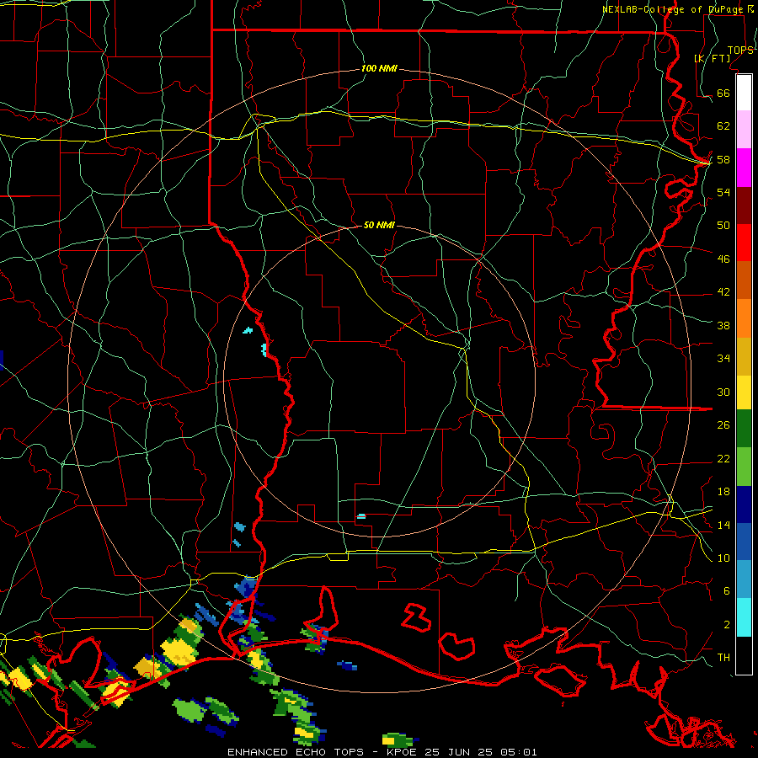Pick the dark orange legend swatch
The width and height of the screenshot is (758, 758).
coord(744,280)
